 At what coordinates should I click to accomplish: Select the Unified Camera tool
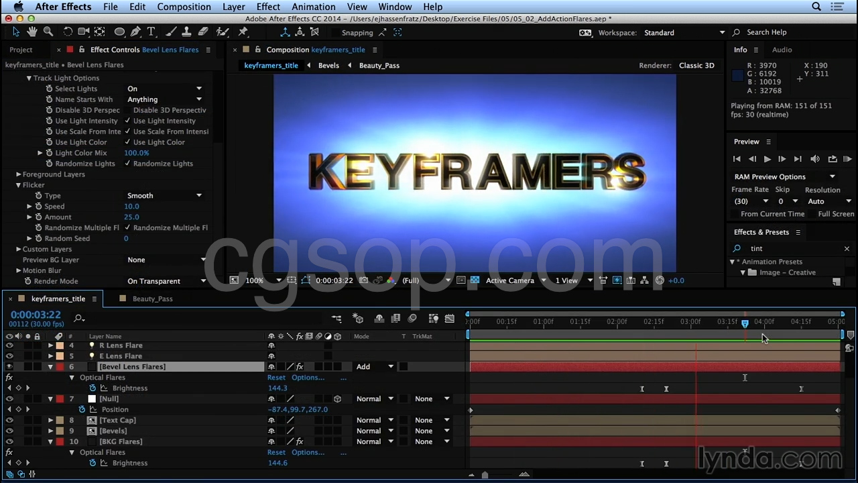84,32
